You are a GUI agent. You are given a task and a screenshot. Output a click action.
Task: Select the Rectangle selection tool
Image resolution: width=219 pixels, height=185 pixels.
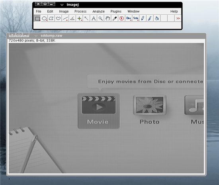37,18
